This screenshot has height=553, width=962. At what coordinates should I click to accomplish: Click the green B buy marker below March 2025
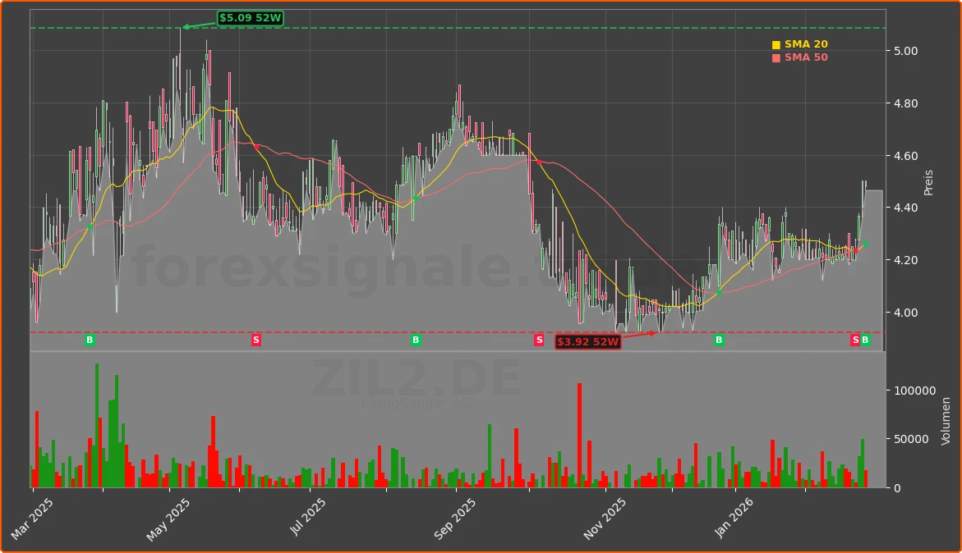click(88, 339)
